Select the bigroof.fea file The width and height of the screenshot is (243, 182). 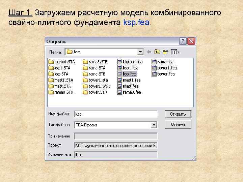tap(130, 62)
